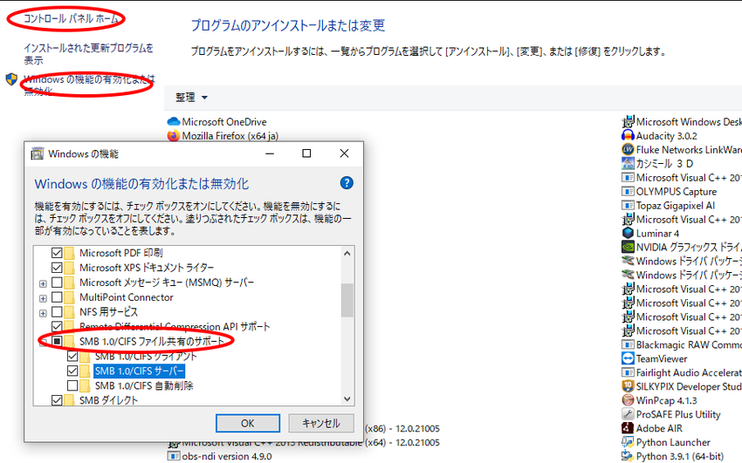Uncheck the SMB 1.0/CIFS サーバー checkbox
Image resolution: width=742 pixels, height=463 pixels.
click(72, 371)
